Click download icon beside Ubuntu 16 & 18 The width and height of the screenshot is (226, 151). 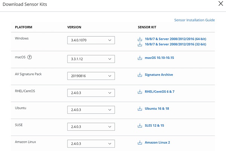(x=140, y=109)
